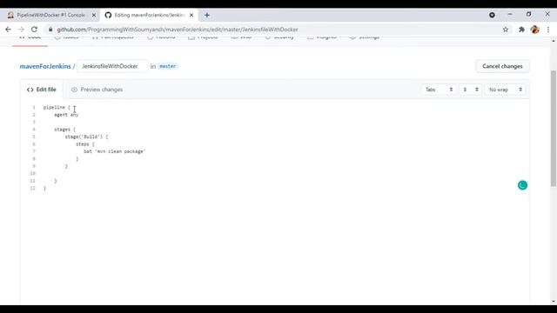Open the indent size 8 dropdown
Screen dimensions: 557x313
[x=470, y=90]
